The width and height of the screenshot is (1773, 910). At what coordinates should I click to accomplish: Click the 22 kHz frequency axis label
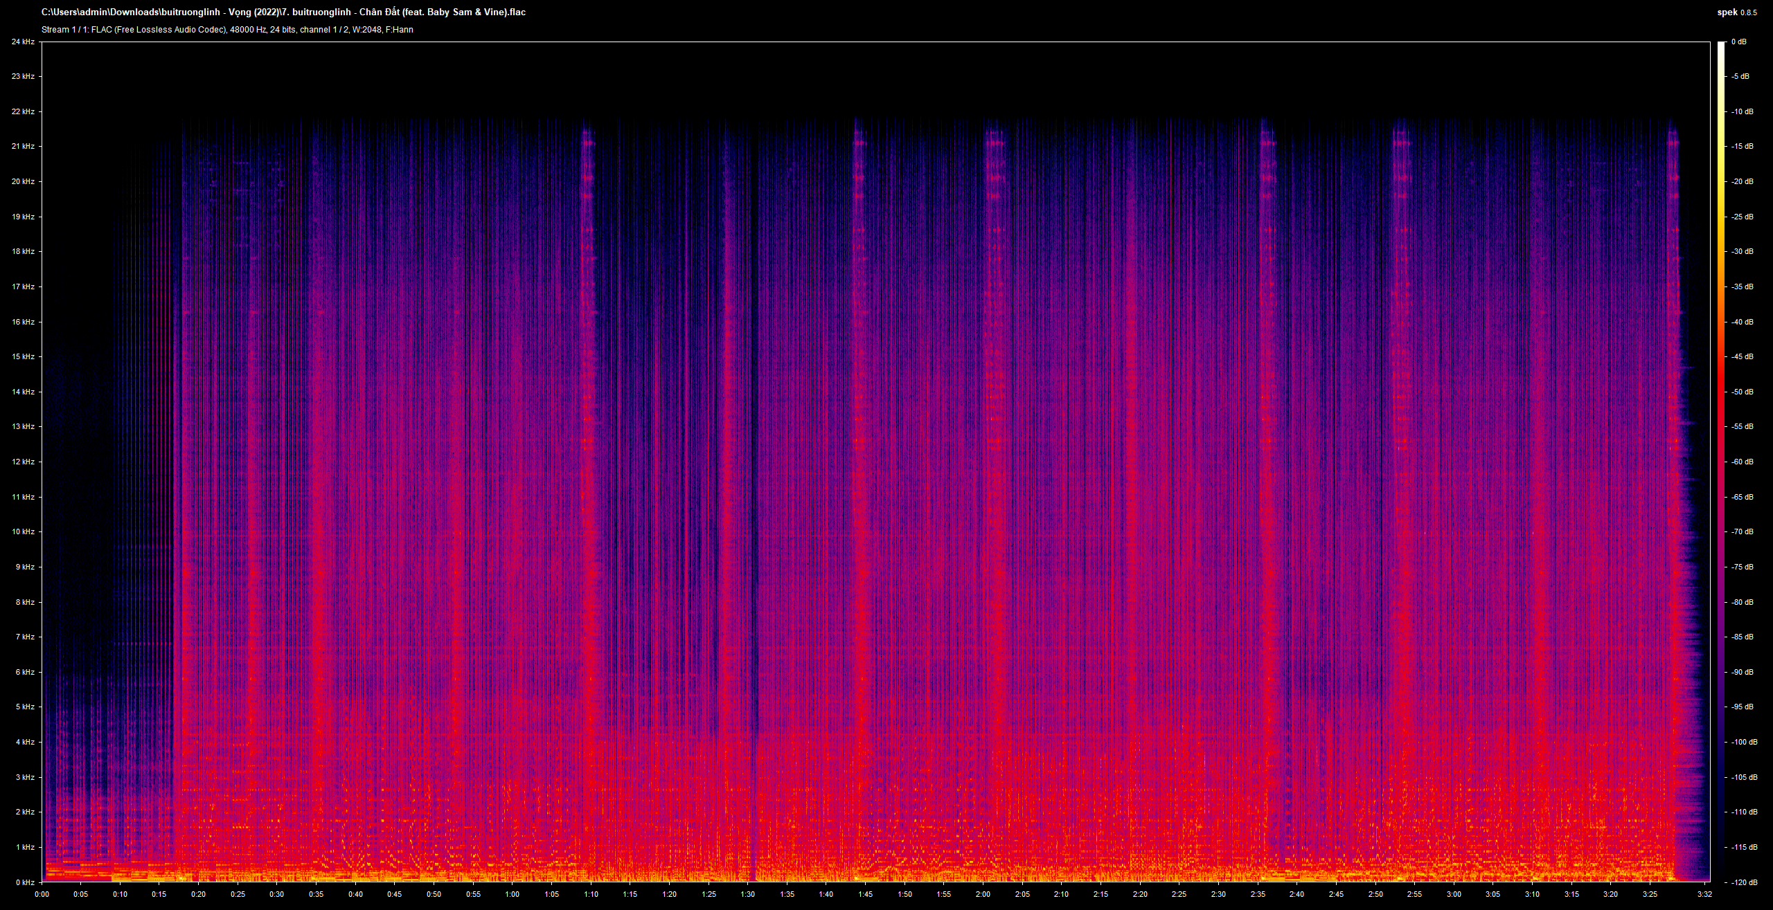(23, 111)
